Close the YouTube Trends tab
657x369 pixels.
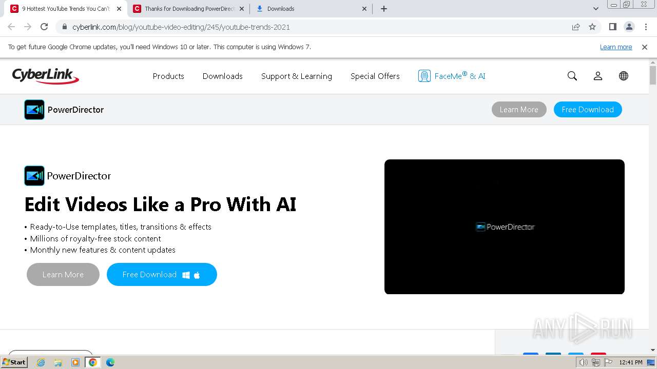pyautogui.click(x=119, y=9)
